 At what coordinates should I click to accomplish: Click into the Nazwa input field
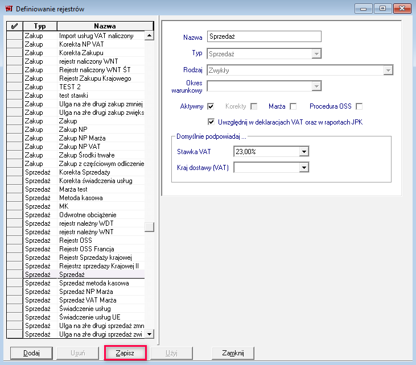264,36
